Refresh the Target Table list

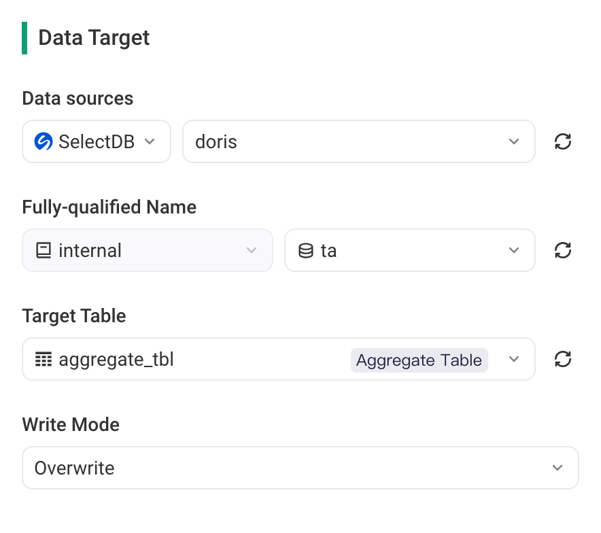tap(563, 359)
